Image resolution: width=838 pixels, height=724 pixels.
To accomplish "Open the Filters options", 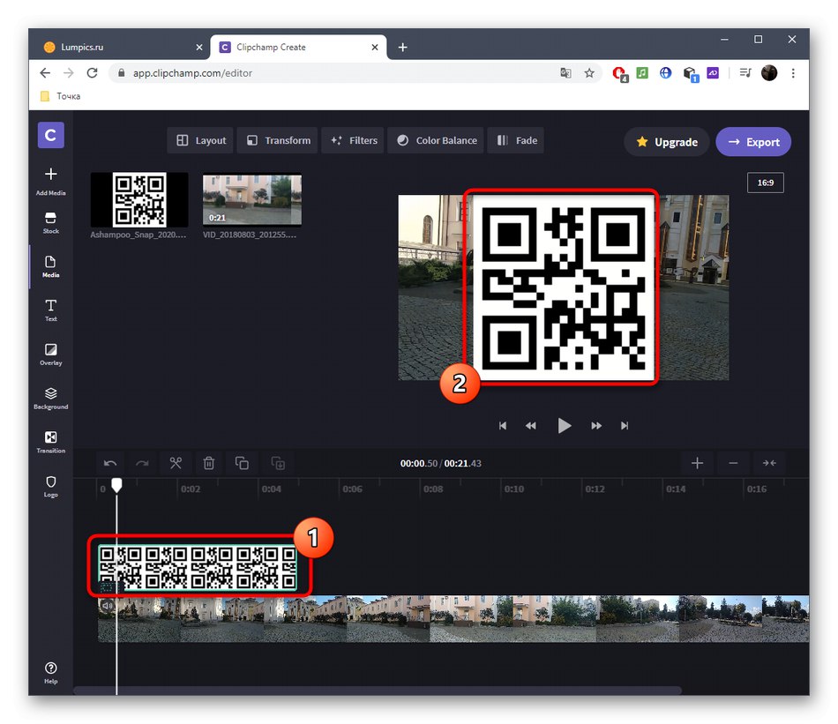I will point(353,140).
